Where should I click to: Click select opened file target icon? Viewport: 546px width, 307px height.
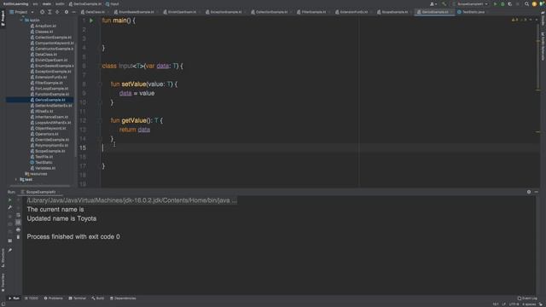(x=42, y=12)
